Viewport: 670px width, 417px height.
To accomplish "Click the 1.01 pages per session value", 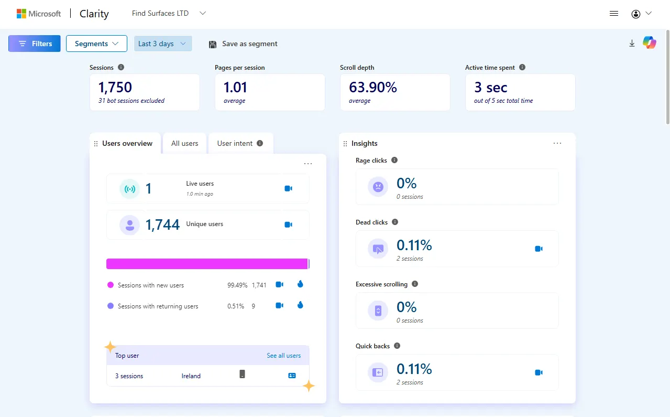I will [x=235, y=87].
